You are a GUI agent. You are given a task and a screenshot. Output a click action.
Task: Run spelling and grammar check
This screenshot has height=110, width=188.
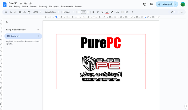coord(24,12)
